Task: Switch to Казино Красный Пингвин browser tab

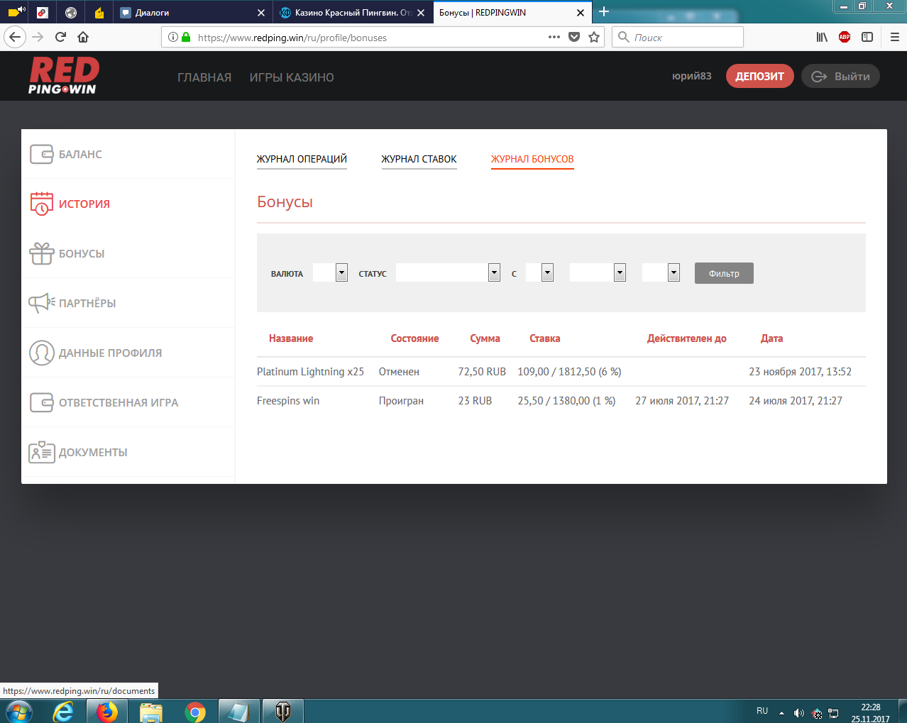Action: click(x=353, y=12)
